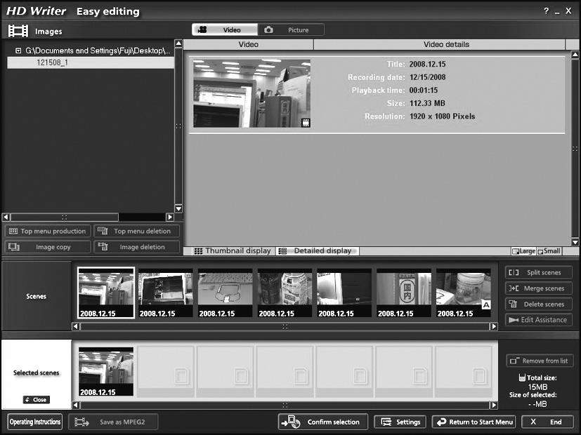Close the Selected scenes panel
Viewport: 581px width, 435px height.
(37, 400)
